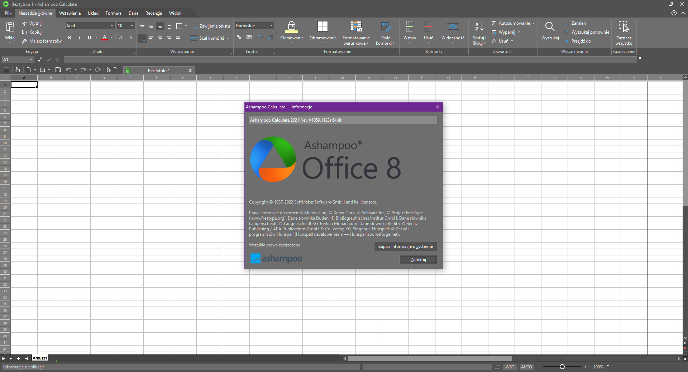Image resolution: width=688 pixels, height=372 pixels.
Task: Open the font size 10 dropdown
Action: (x=132, y=26)
